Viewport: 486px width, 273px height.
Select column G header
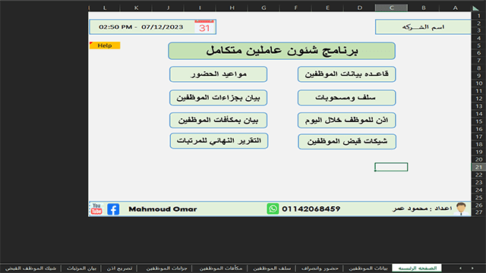(x=264, y=8)
